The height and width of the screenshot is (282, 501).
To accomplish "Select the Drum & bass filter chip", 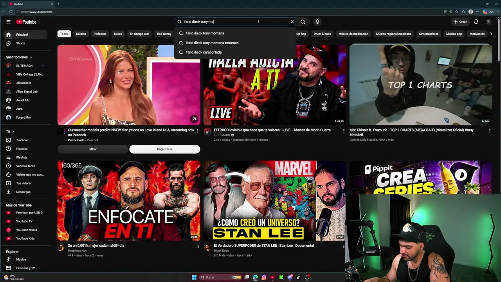I will (x=322, y=34).
